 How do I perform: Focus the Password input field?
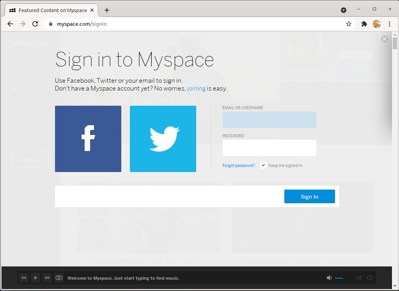pos(269,148)
